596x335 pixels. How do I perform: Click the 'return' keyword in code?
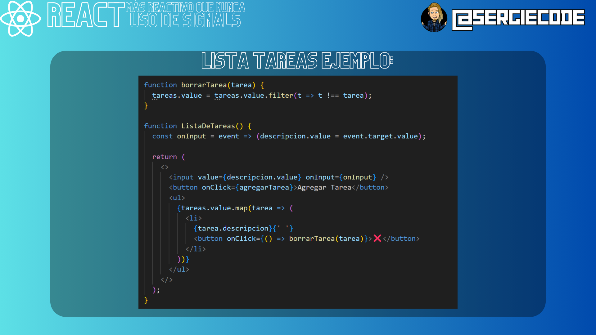click(x=164, y=157)
